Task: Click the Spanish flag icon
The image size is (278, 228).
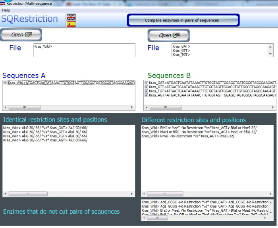Action: (x=71, y=24)
